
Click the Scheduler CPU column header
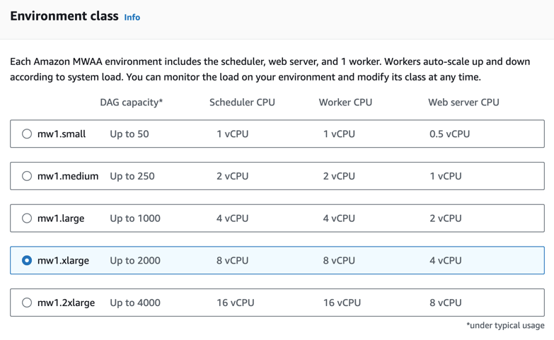[242, 102]
